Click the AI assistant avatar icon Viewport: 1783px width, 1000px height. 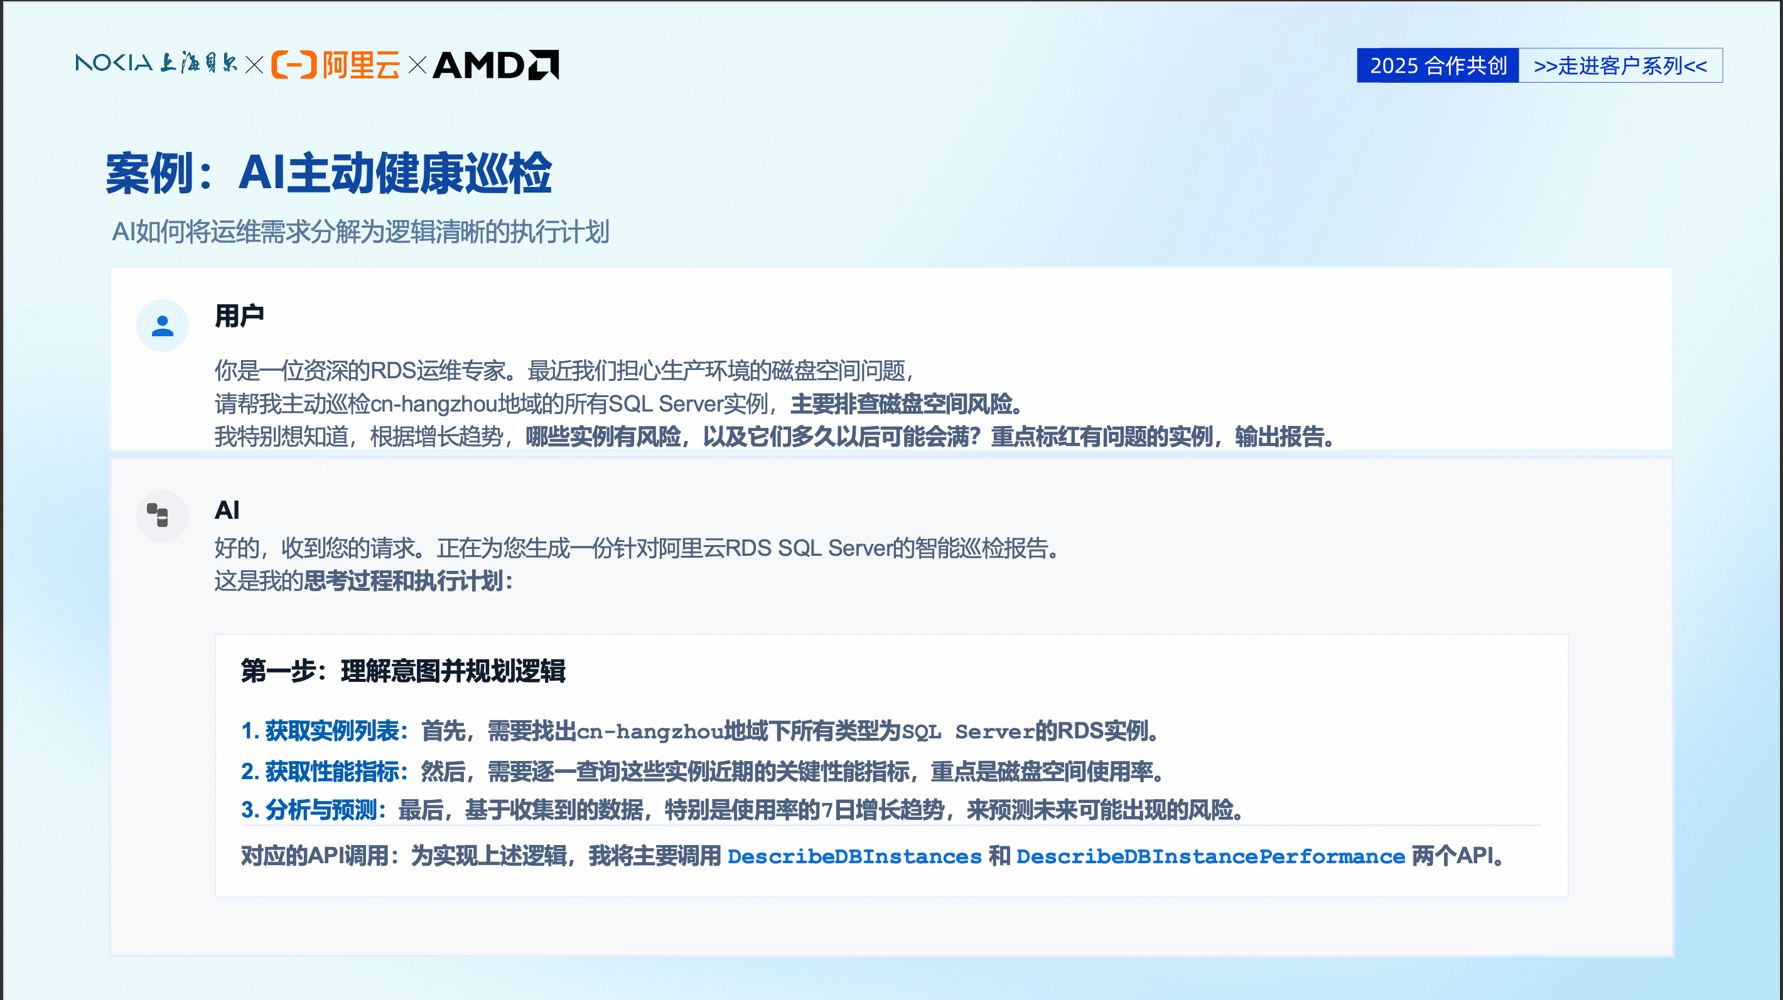coord(161,516)
